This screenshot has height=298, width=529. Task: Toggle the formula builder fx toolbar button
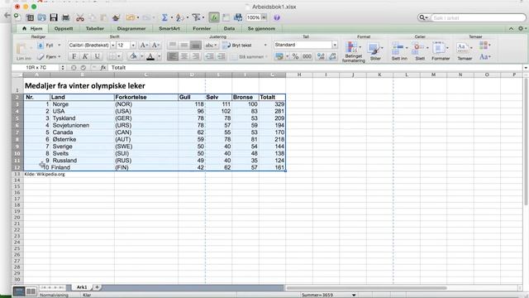click(214, 17)
